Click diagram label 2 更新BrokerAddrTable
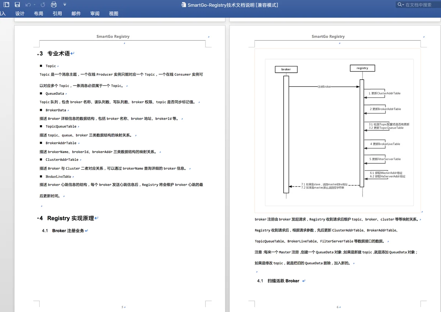Image resolution: width=441 pixels, height=312 pixels. 386,109
